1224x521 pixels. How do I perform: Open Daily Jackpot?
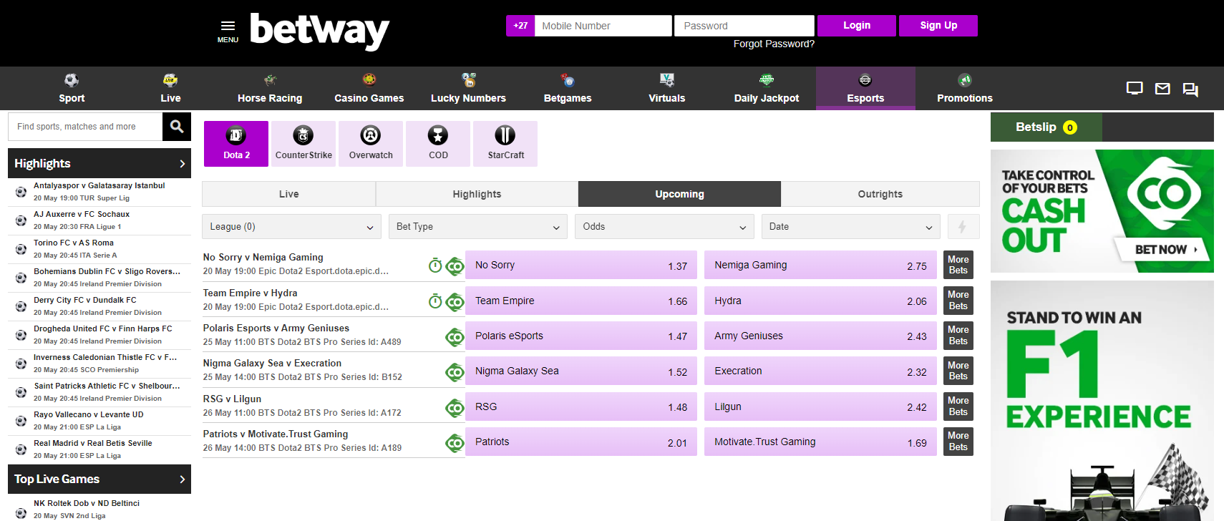767,89
